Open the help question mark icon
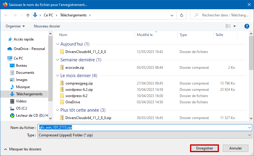 click(247, 26)
